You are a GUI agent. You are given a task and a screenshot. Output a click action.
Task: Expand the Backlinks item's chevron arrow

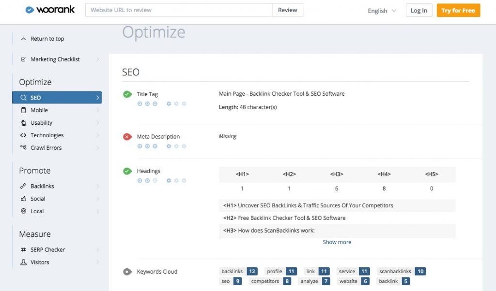(x=97, y=186)
